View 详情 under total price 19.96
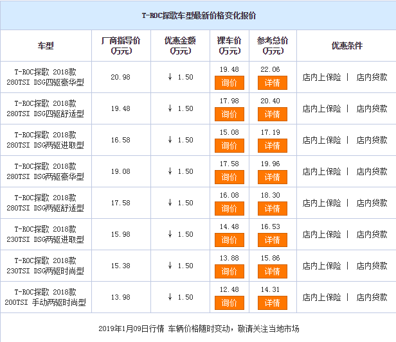The height and width of the screenshot is (342, 396). tap(273, 177)
